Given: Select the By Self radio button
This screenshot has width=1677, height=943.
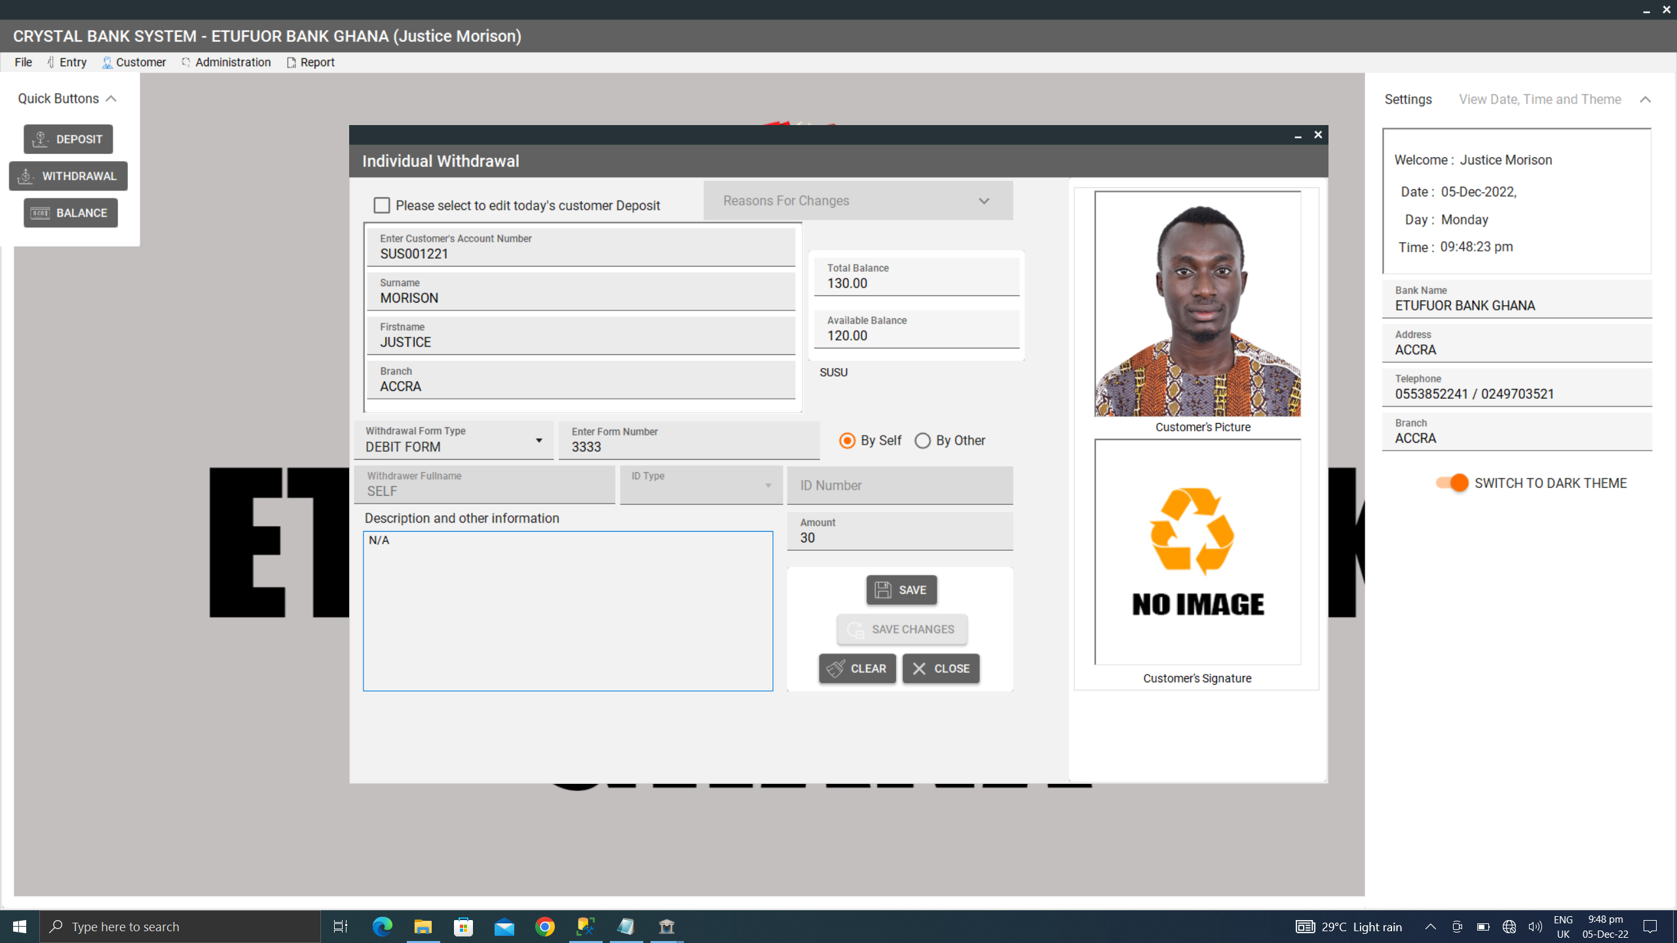Looking at the screenshot, I should point(847,441).
